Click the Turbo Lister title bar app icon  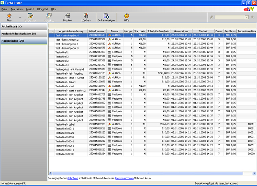(2, 3)
